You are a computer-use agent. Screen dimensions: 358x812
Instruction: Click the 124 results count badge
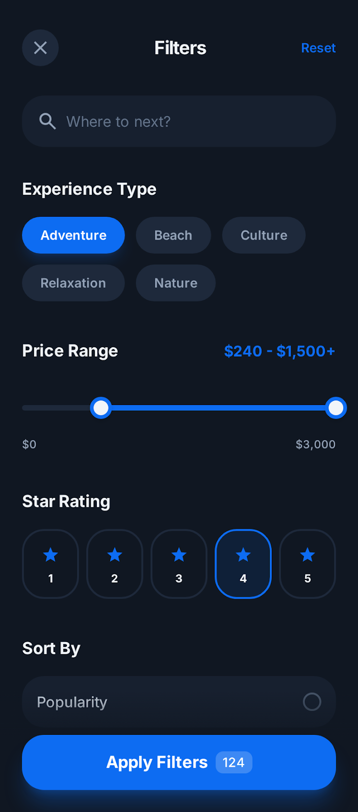(234, 762)
